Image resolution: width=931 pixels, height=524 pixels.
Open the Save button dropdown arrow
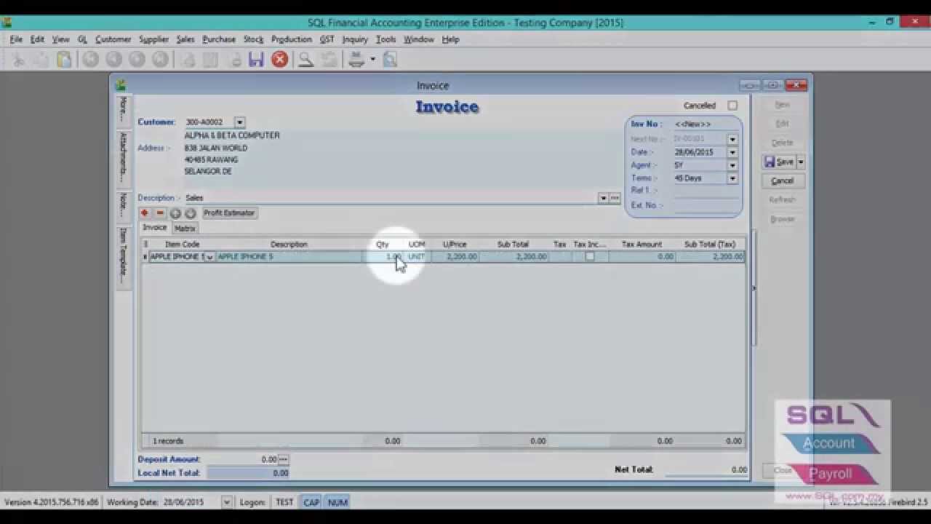tap(801, 162)
